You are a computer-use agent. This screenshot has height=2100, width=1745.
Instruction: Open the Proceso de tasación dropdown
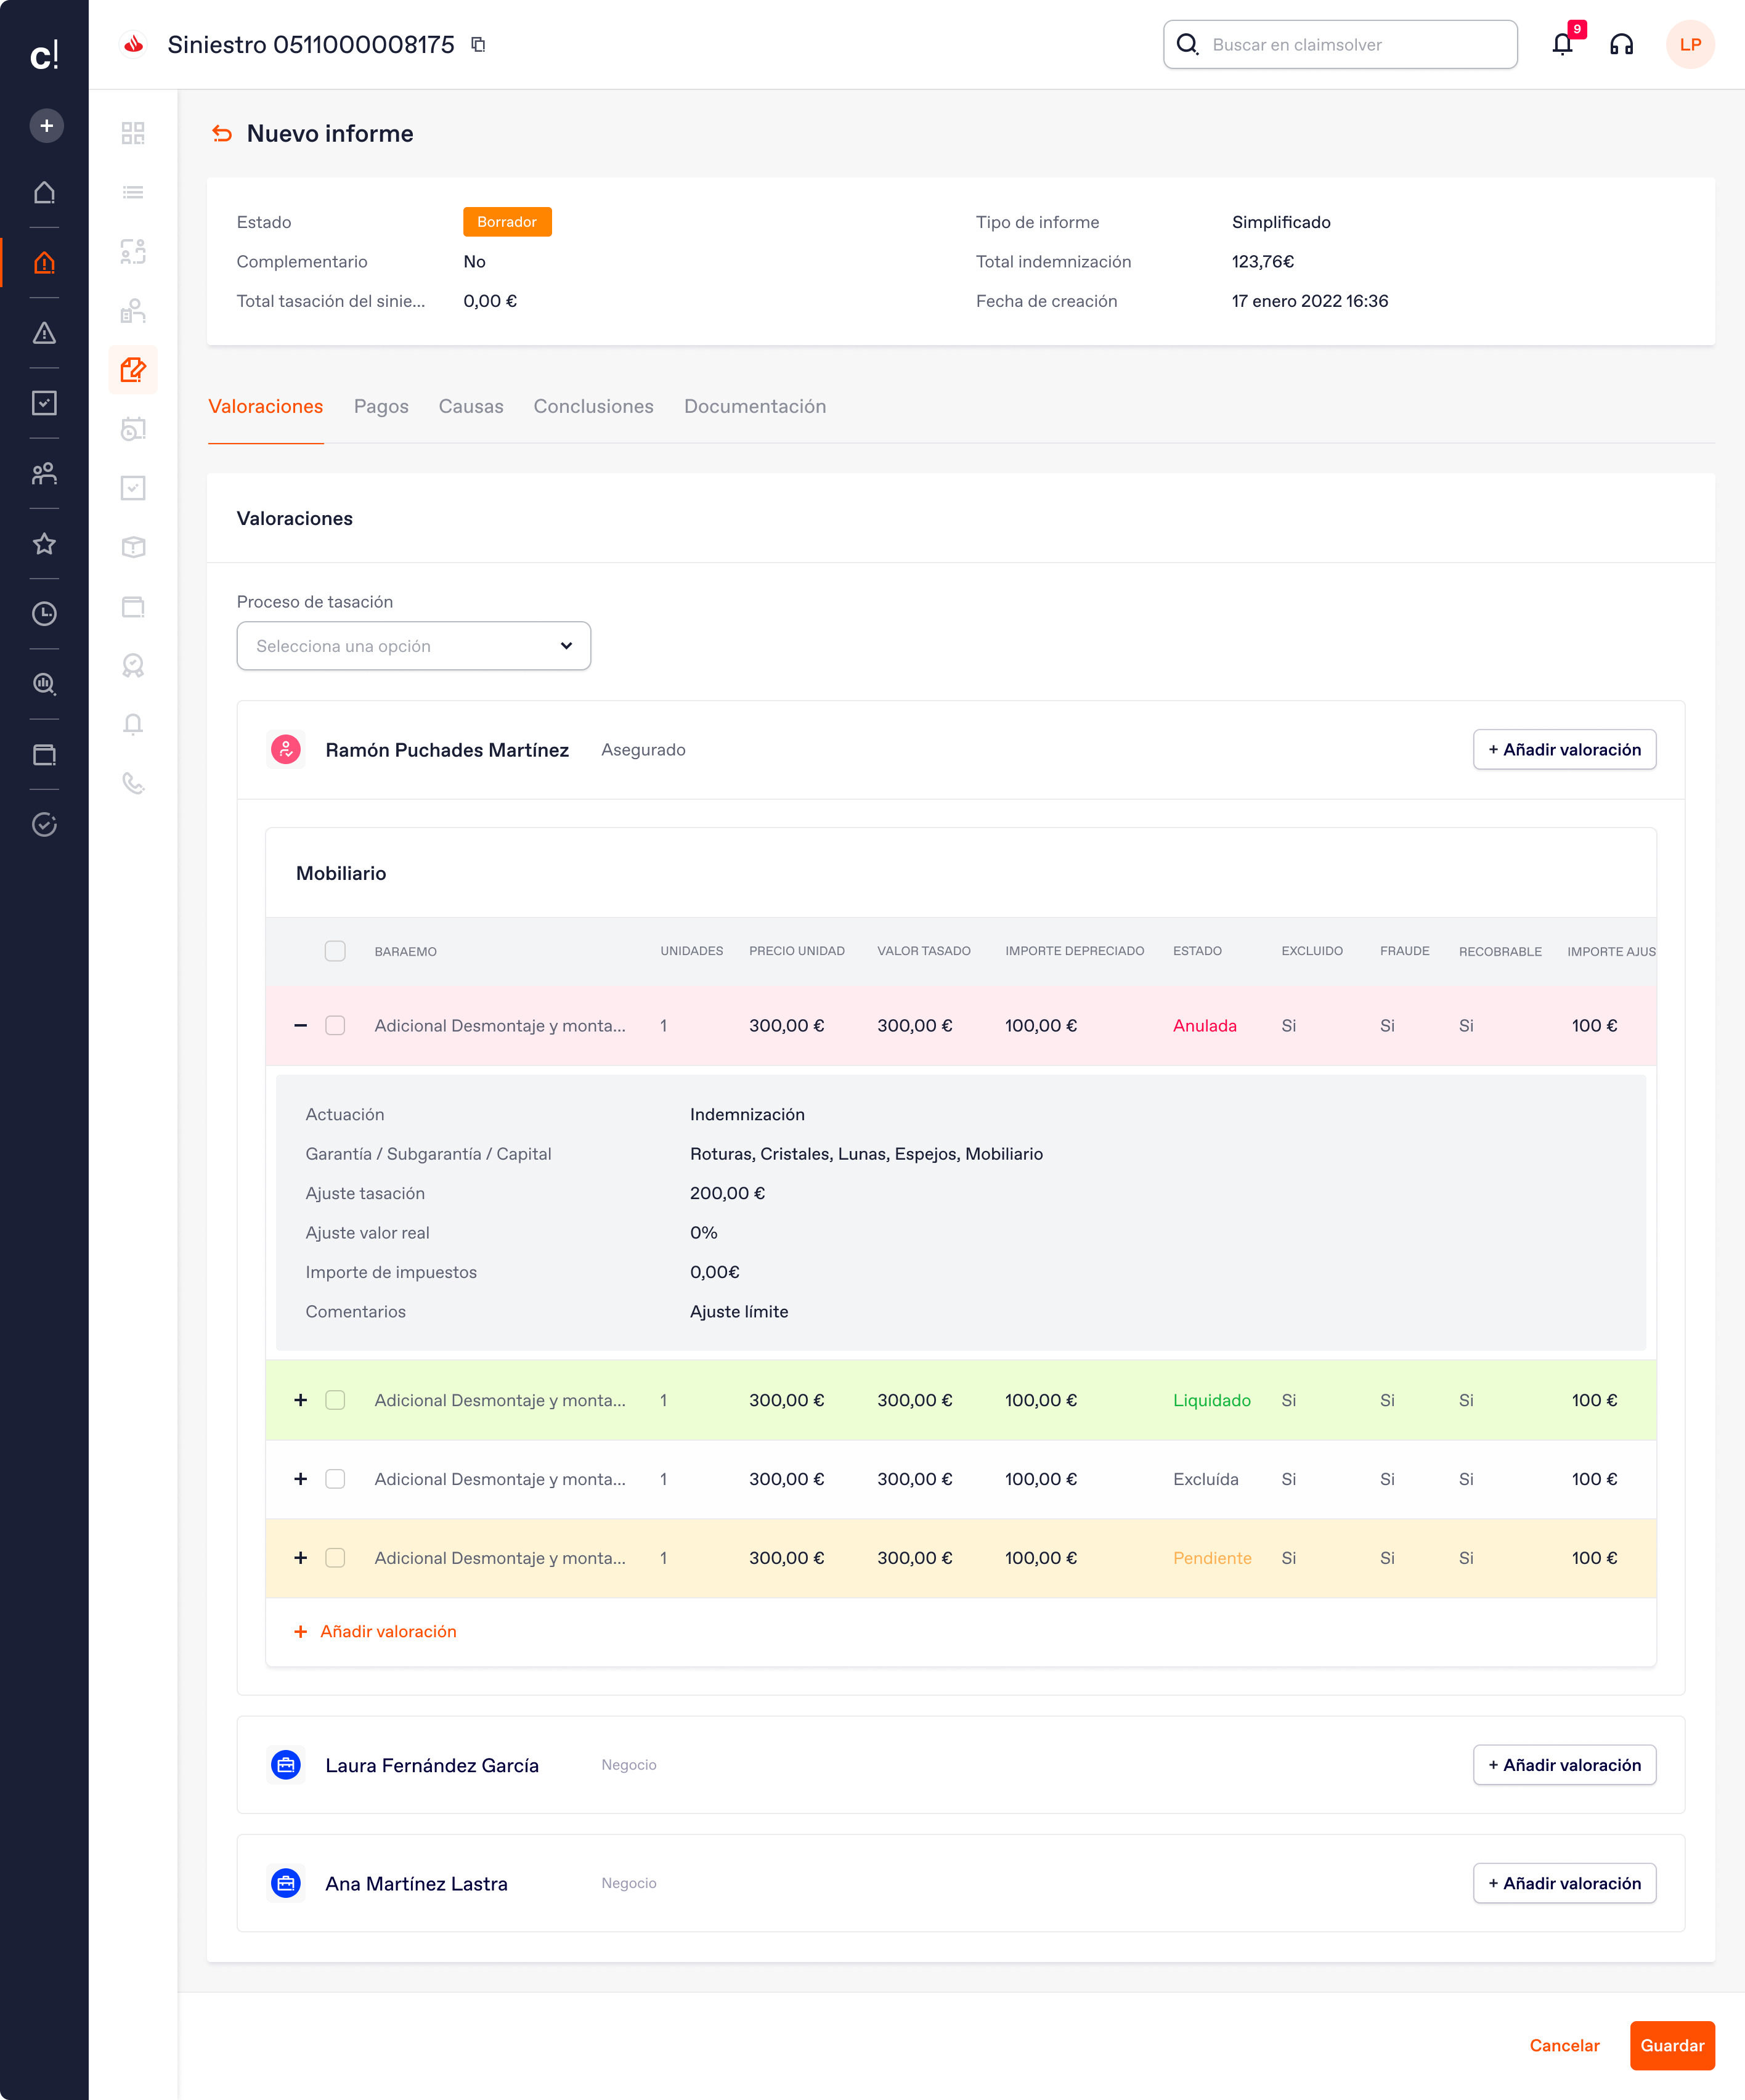coord(414,646)
